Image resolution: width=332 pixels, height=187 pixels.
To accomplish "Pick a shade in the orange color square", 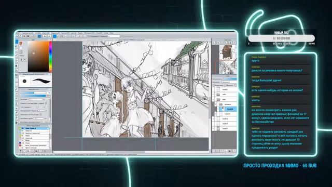I will tap(38, 57).
